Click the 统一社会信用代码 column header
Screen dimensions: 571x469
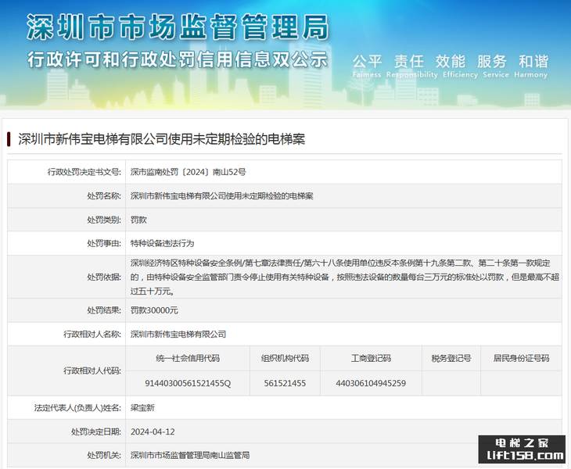pos(188,358)
